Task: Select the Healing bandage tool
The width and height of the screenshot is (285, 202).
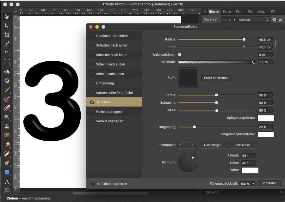Action: tap(7, 154)
